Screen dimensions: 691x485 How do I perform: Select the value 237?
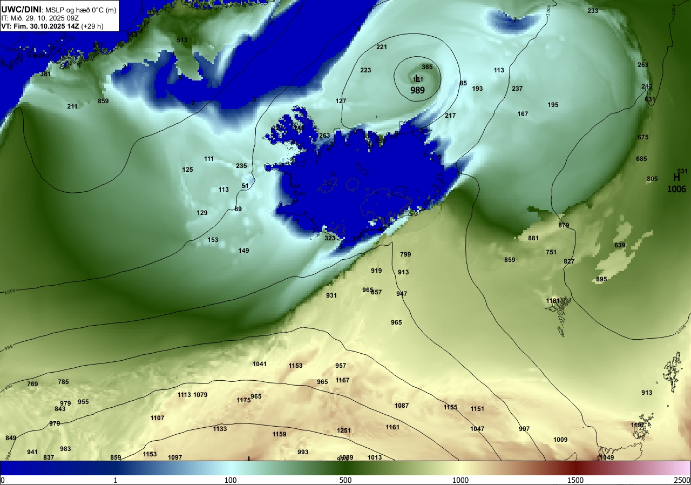coord(517,89)
